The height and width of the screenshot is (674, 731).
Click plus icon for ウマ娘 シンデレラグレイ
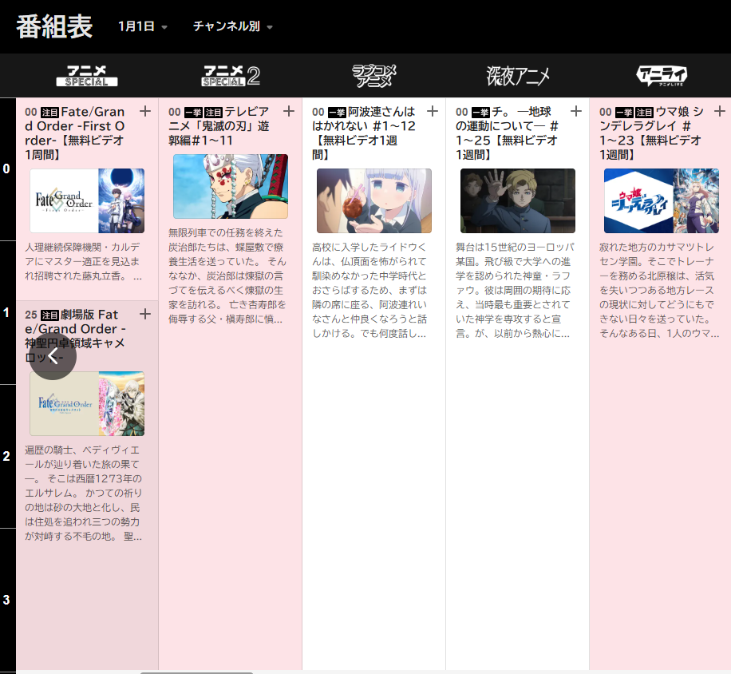click(x=720, y=111)
